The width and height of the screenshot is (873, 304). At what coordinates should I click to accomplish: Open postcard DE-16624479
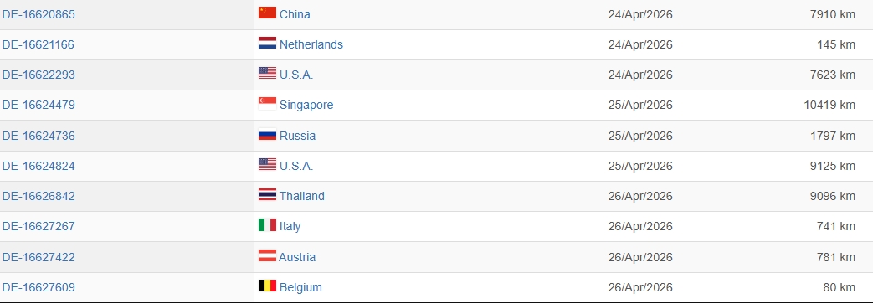tap(39, 105)
